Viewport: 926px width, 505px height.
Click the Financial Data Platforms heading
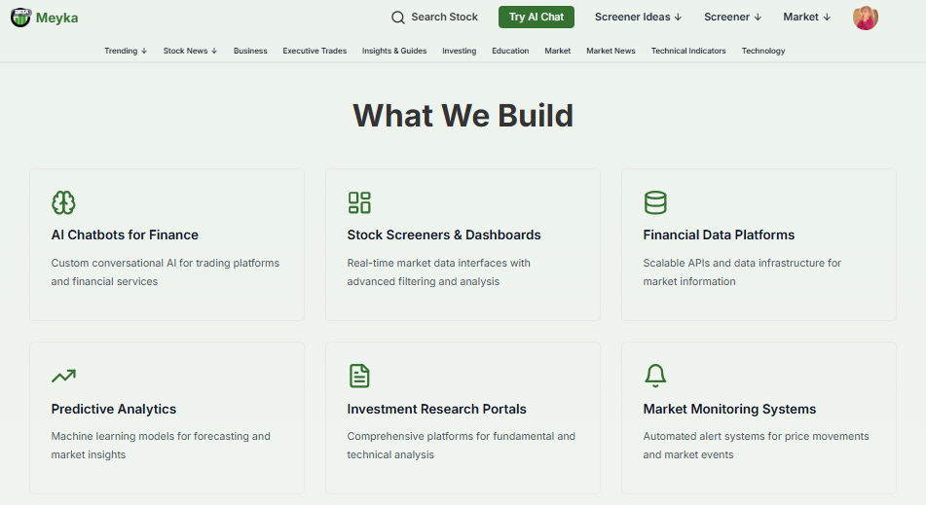click(719, 234)
